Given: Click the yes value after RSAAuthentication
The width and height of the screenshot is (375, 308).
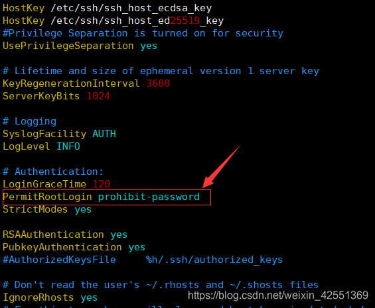Looking at the screenshot, I should (119, 235).
